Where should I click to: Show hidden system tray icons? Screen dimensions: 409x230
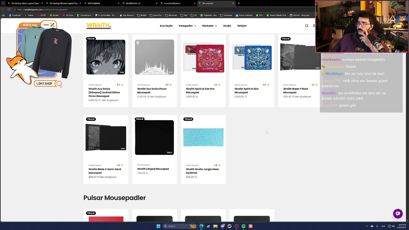(367, 226)
